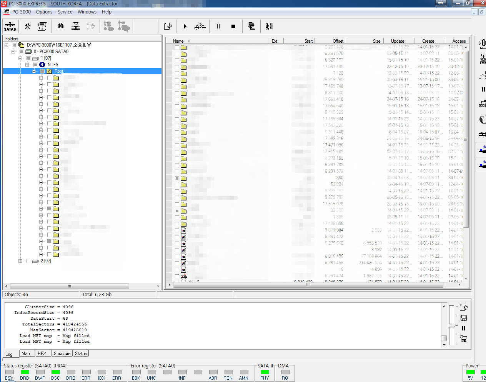Viewport: 486px width, 382px height.
Task: Switch to the HEX tab
Action: click(x=42, y=354)
